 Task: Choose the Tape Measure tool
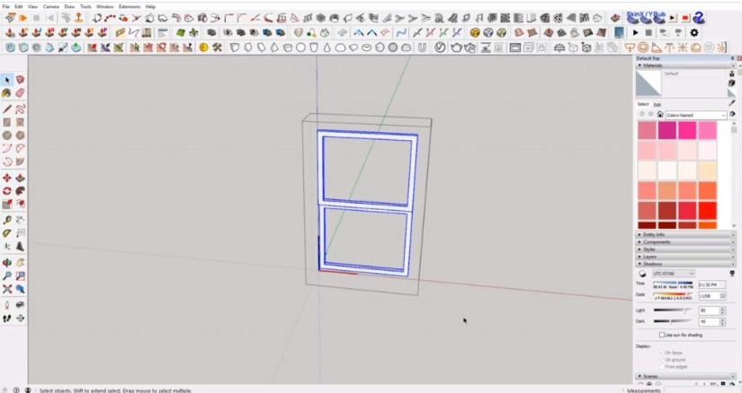pos(7,220)
